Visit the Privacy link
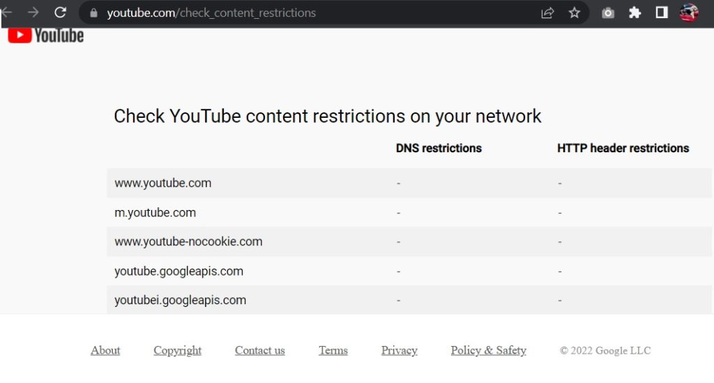This screenshot has height=383, width=714. [399, 350]
